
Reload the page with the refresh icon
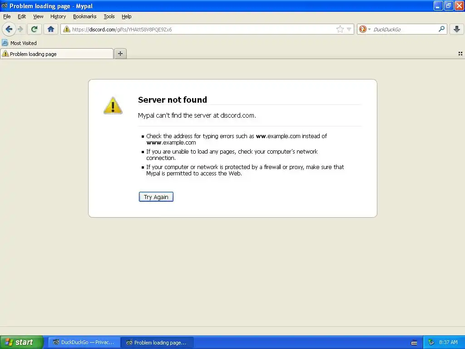[x=35, y=29]
